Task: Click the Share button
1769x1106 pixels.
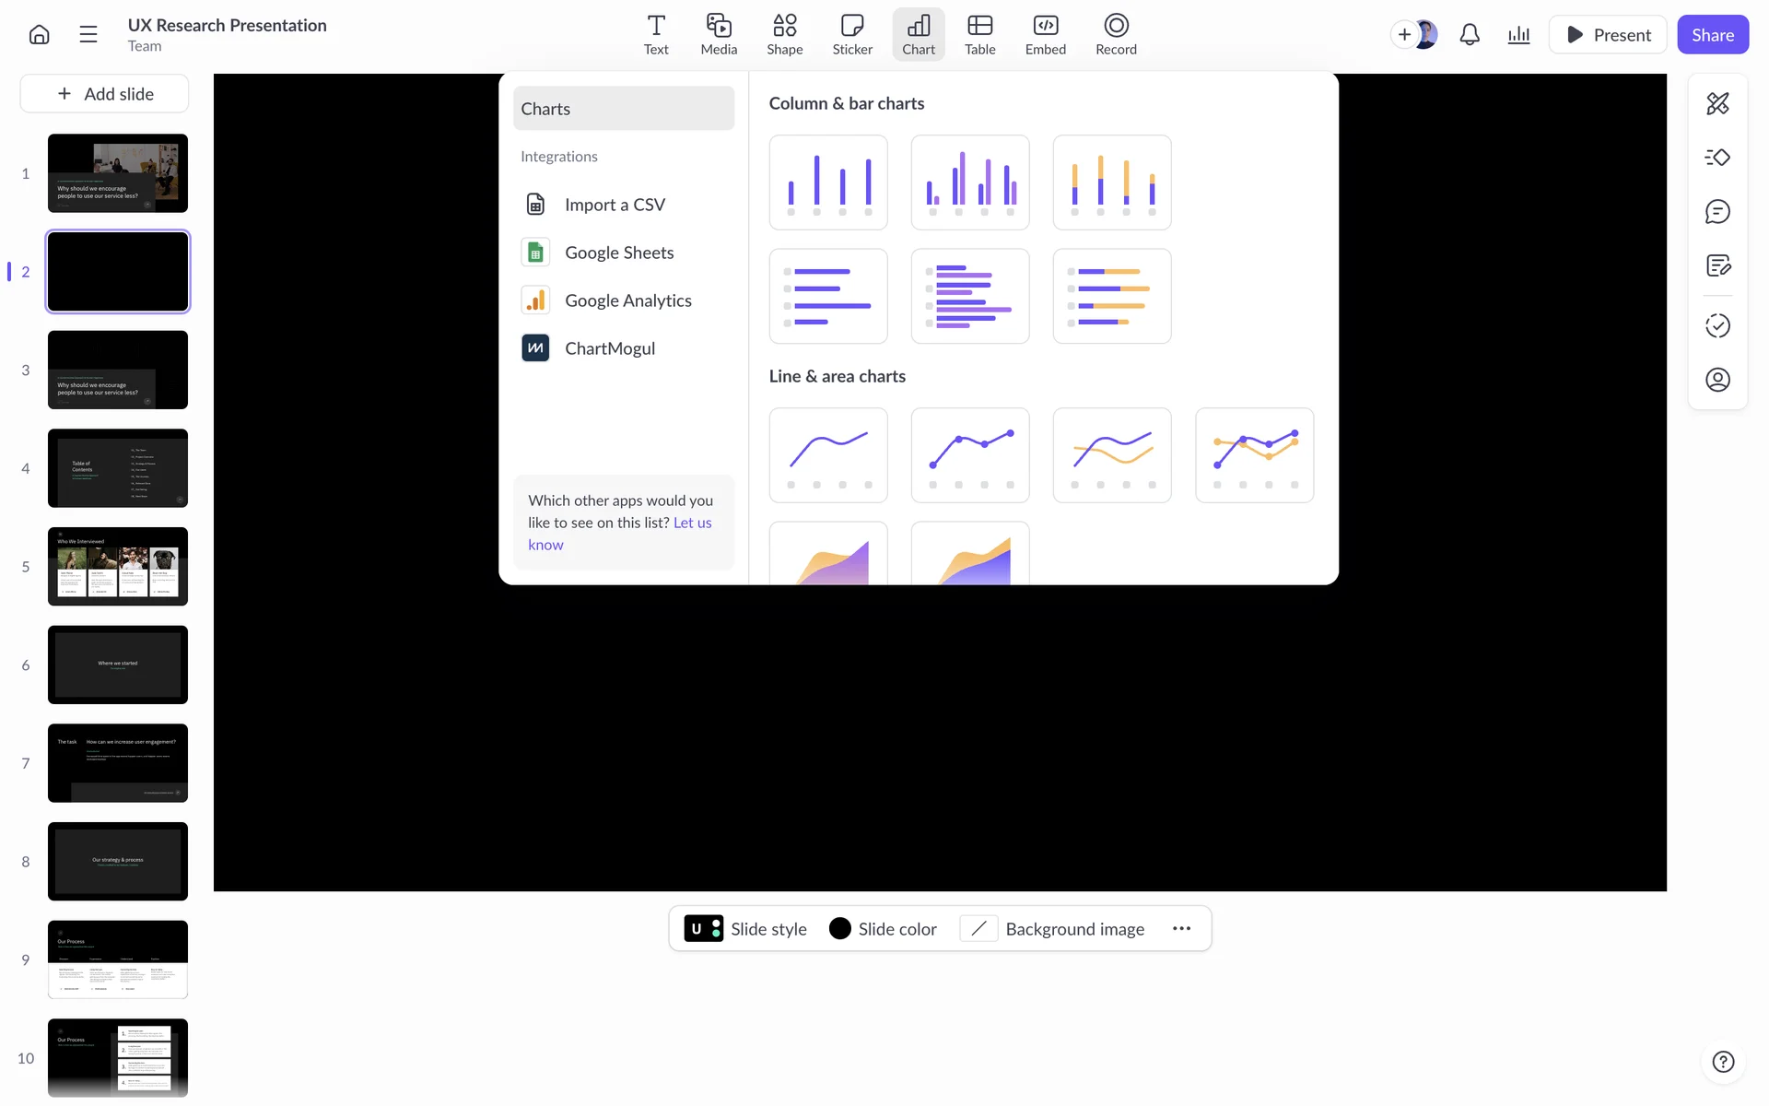Action: pos(1712,35)
